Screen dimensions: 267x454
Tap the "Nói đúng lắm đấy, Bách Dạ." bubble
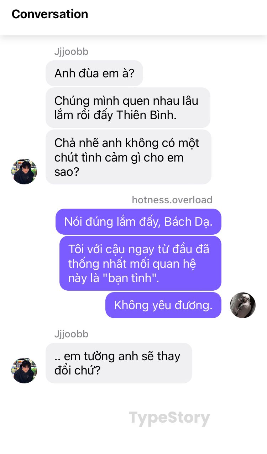[138, 221]
